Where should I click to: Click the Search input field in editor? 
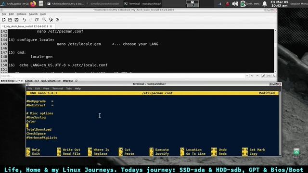tap(123, 76)
